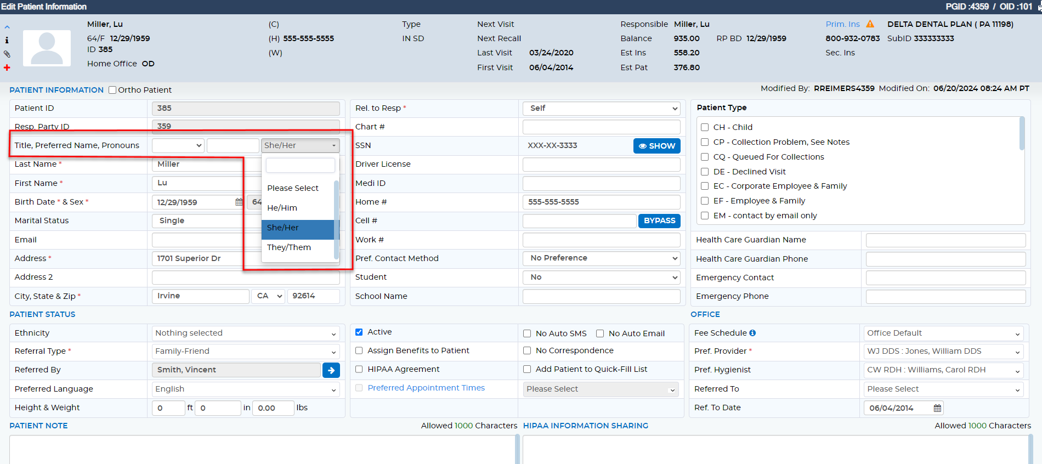1042x464 pixels.
Task: Choose He/Him in the pronouns dropdown
Action: click(282, 208)
